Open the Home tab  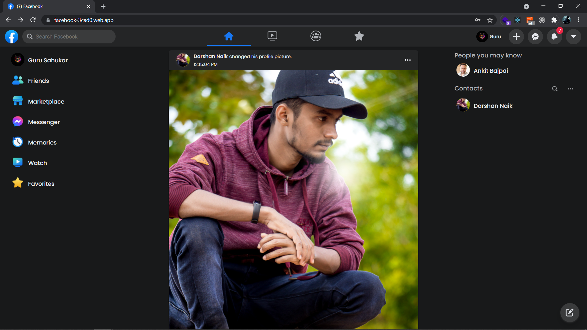pos(229,36)
